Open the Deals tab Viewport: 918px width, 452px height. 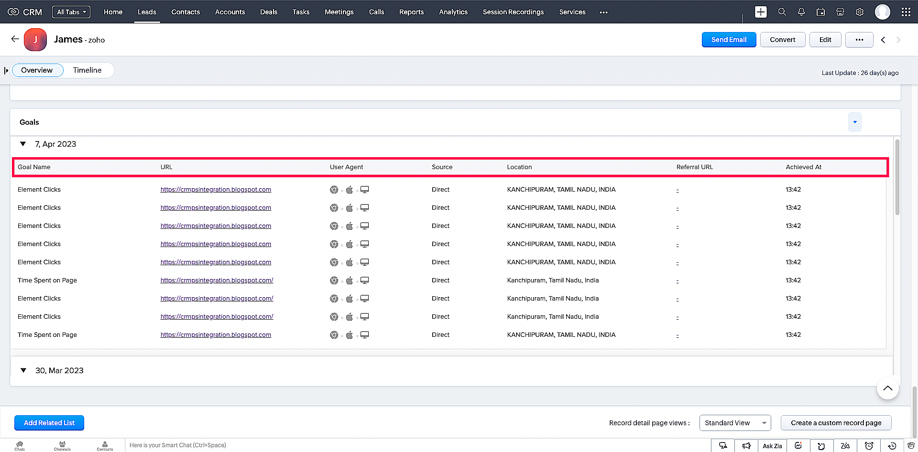click(x=268, y=12)
